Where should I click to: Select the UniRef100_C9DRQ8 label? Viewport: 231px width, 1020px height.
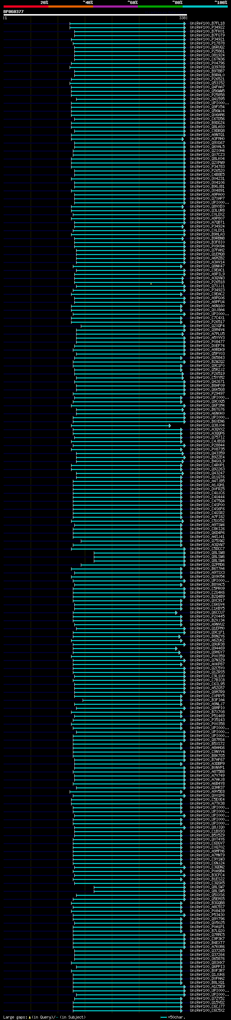[x=207, y=131]
